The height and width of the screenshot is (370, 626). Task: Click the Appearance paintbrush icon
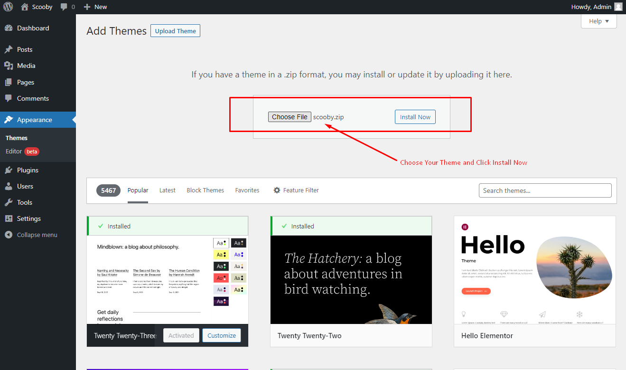[x=9, y=120]
